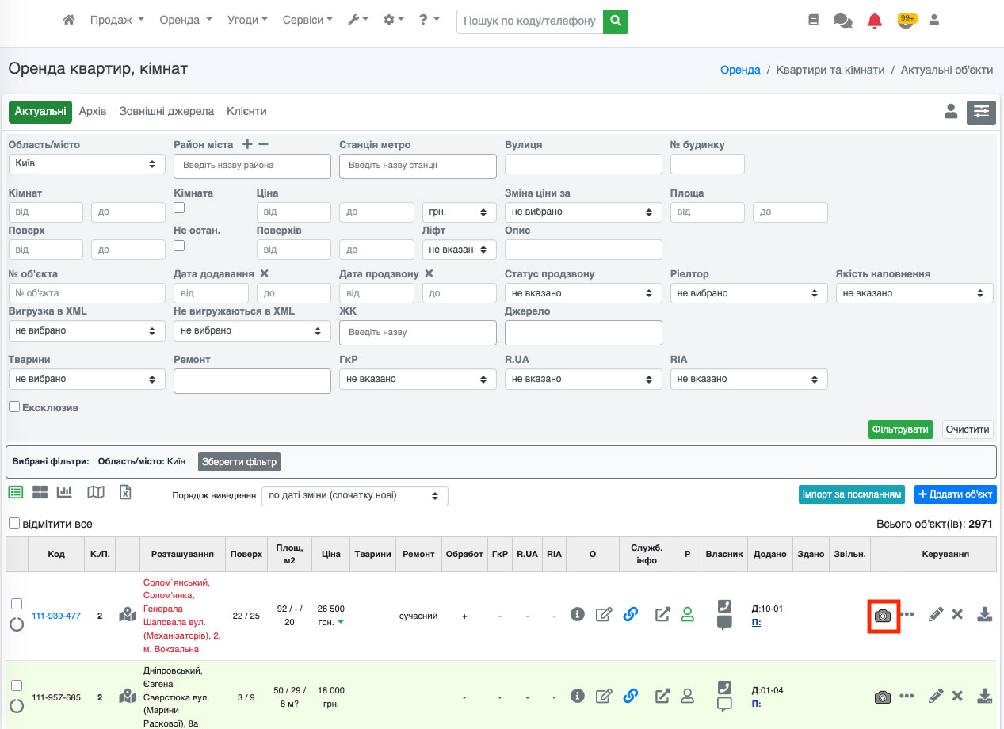Export list using the Excel file icon

click(x=125, y=492)
